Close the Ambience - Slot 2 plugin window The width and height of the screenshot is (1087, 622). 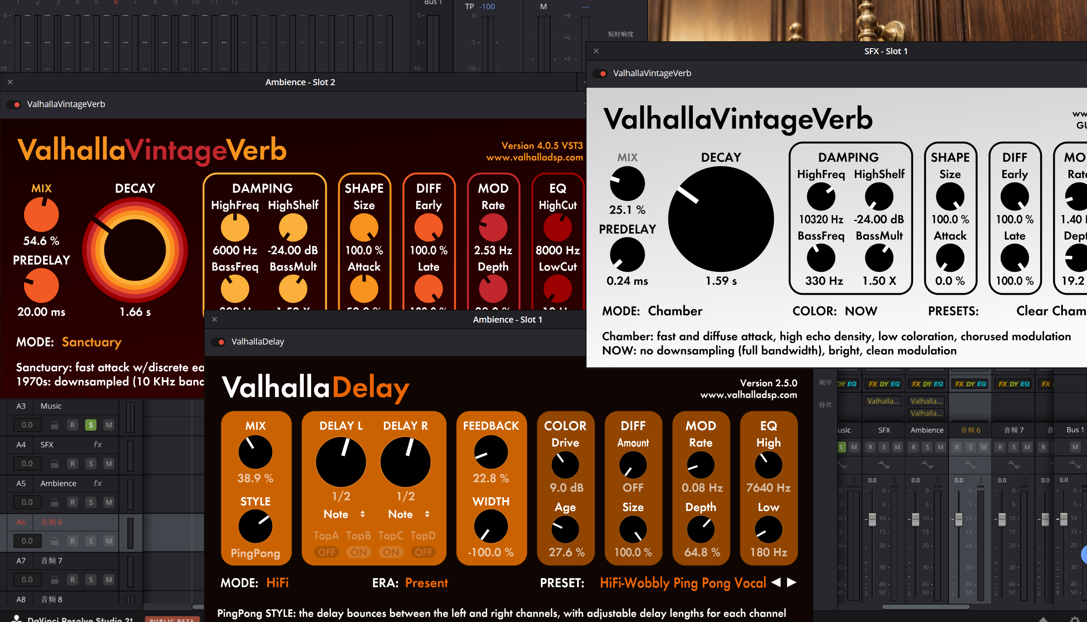pyautogui.click(x=10, y=82)
